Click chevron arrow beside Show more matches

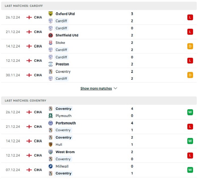(115, 88)
